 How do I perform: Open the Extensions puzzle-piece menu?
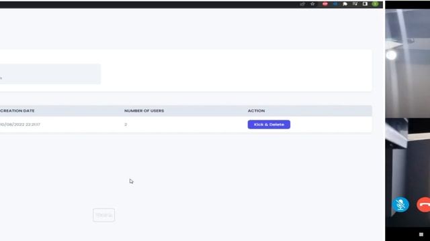(345, 4)
